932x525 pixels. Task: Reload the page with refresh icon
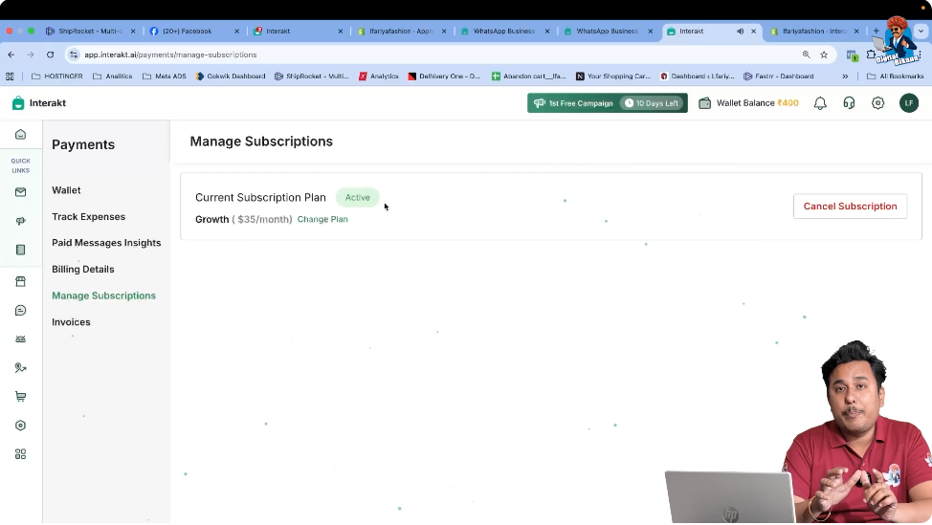pos(50,55)
